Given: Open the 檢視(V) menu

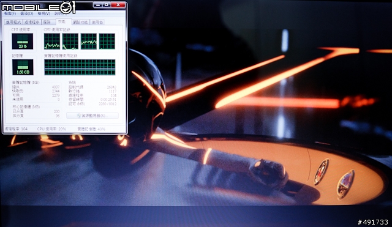Looking at the screenshot, I should 43,13.
